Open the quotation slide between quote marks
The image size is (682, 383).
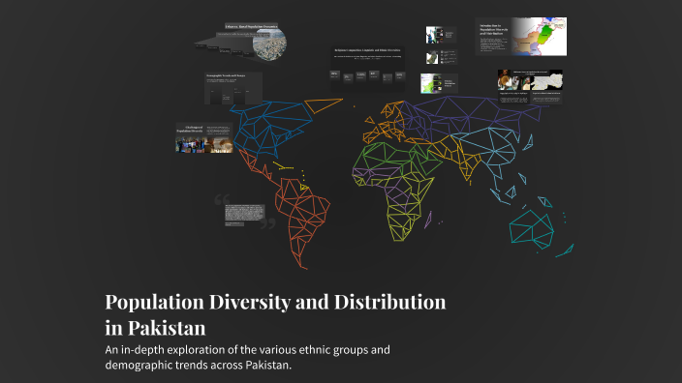click(245, 213)
